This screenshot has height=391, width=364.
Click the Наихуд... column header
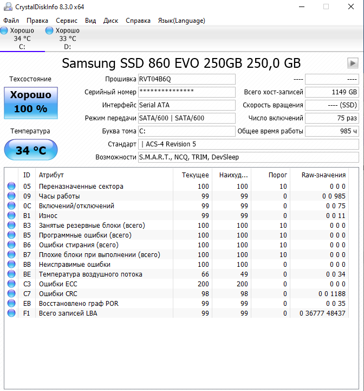point(232,175)
